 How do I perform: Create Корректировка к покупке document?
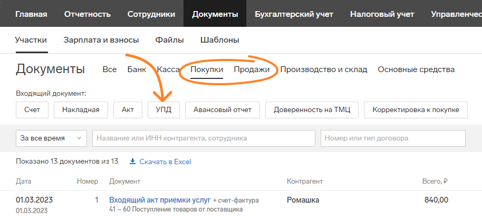coord(416,110)
